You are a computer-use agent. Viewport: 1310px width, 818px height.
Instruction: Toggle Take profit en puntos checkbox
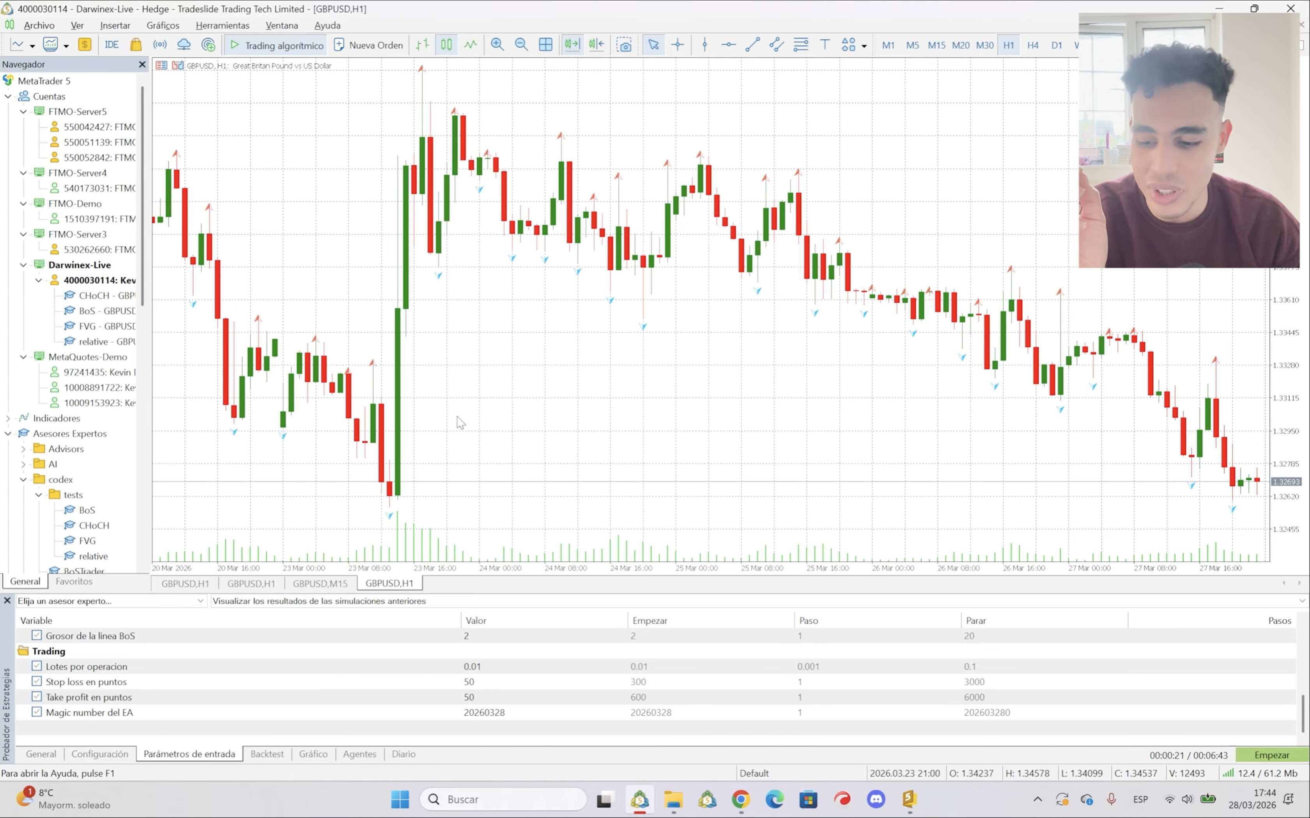click(37, 696)
